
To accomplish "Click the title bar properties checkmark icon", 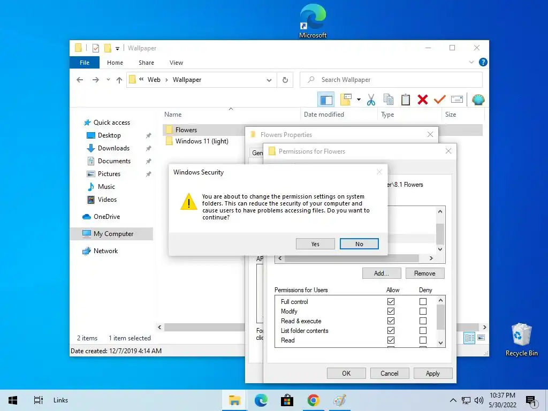I will click(95, 48).
